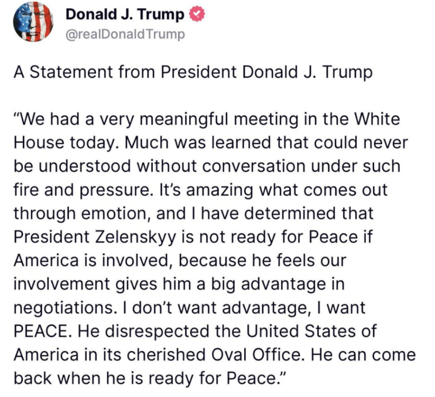The image size is (435, 397).
Task: Click the word 'Zelenskyy' in the post
Action: coord(136,238)
